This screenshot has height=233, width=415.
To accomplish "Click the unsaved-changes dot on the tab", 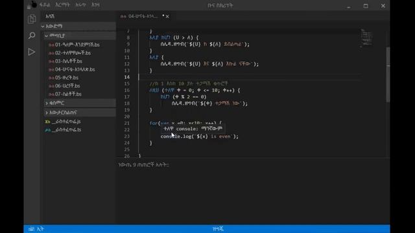I will click(x=163, y=16).
